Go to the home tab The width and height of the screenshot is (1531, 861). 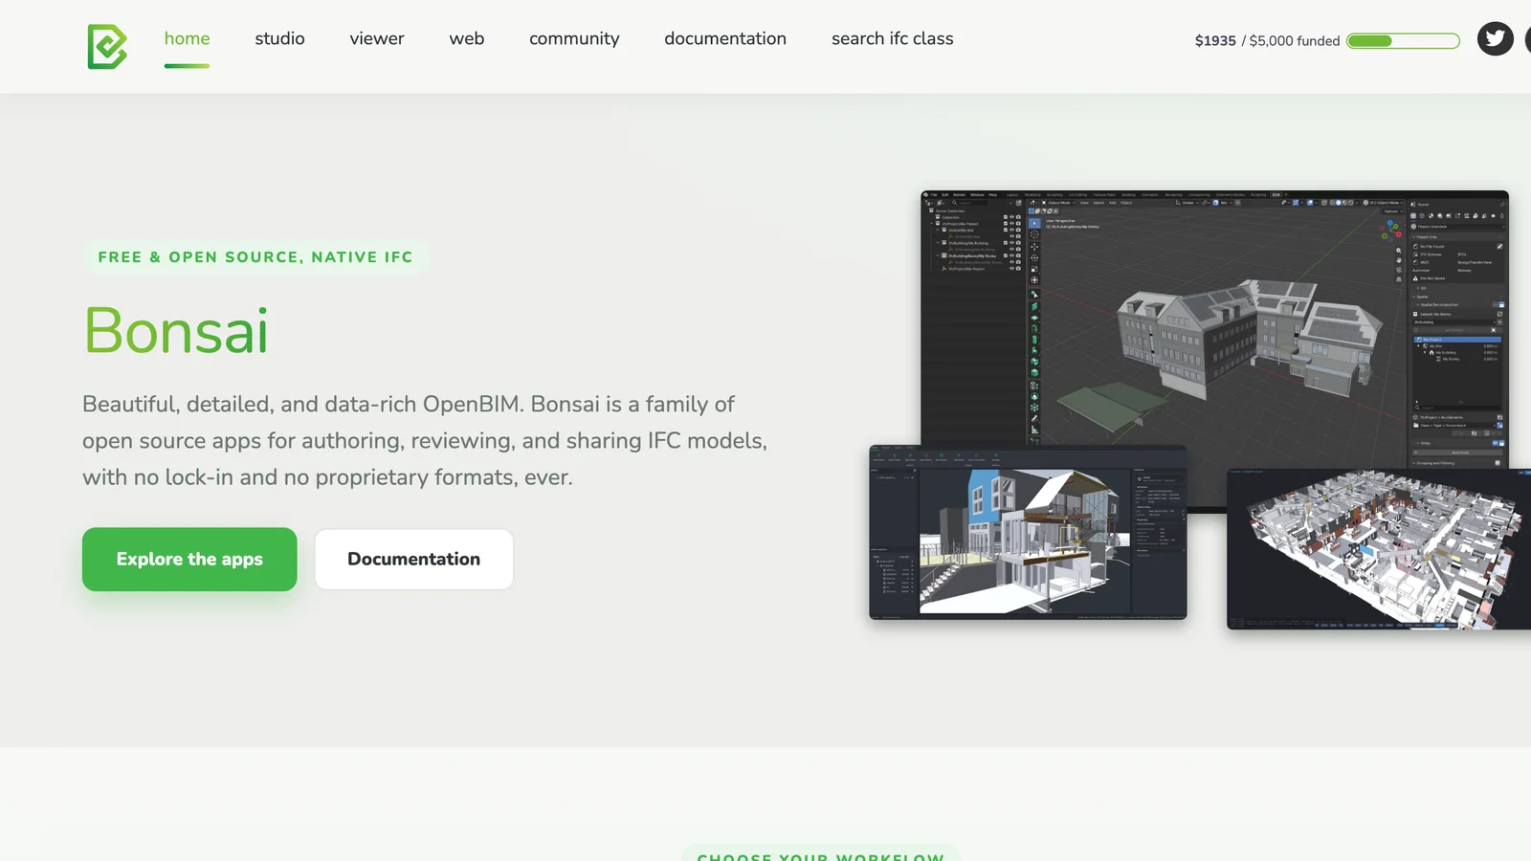[187, 39]
